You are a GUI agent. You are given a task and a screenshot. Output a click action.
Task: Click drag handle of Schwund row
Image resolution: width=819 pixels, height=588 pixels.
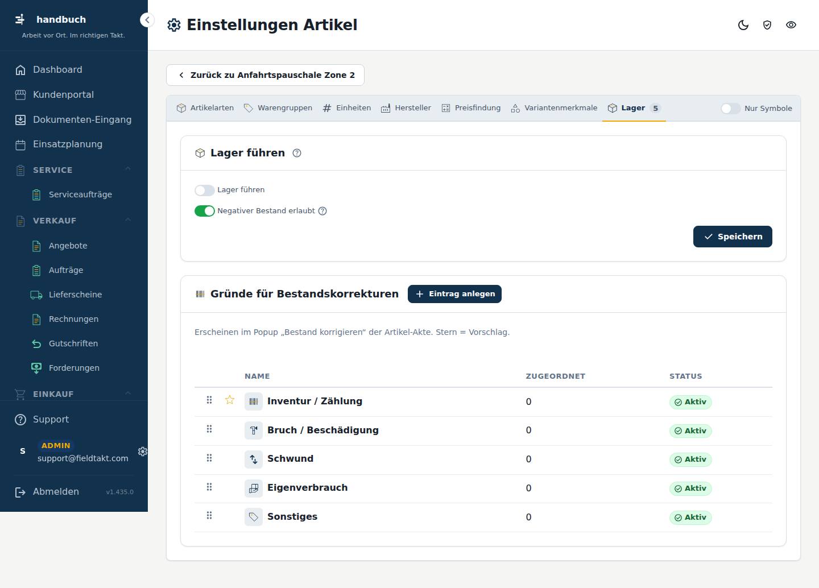pyautogui.click(x=209, y=458)
